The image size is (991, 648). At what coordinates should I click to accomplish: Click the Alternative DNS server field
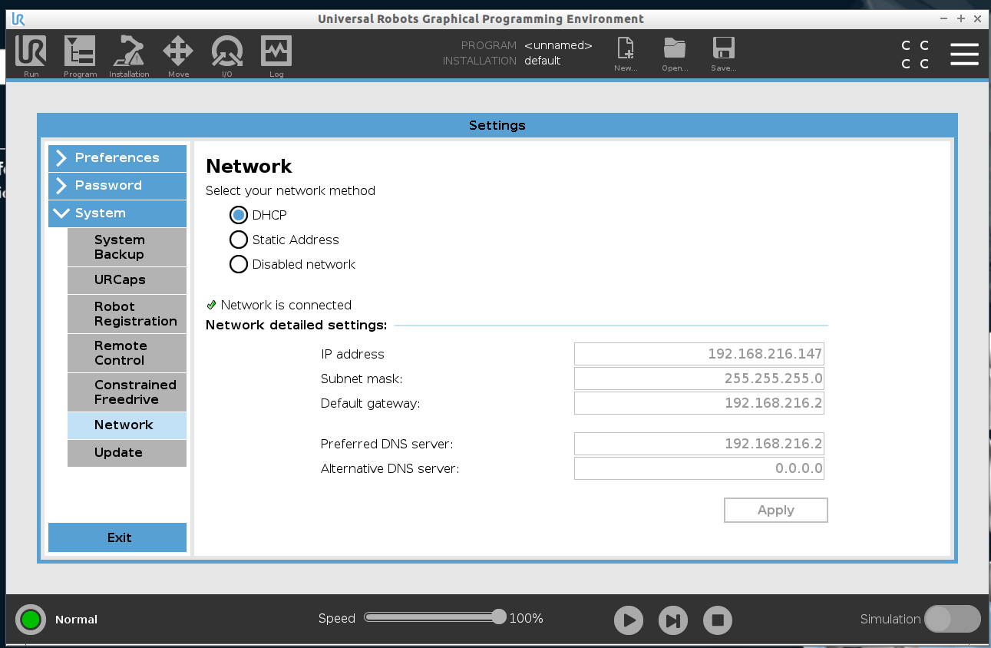click(699, 468)
